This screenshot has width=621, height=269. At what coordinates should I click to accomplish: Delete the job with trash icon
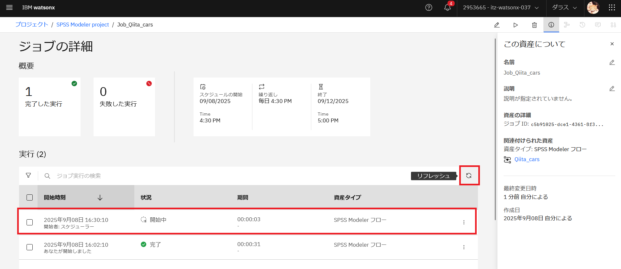[534, 25]
